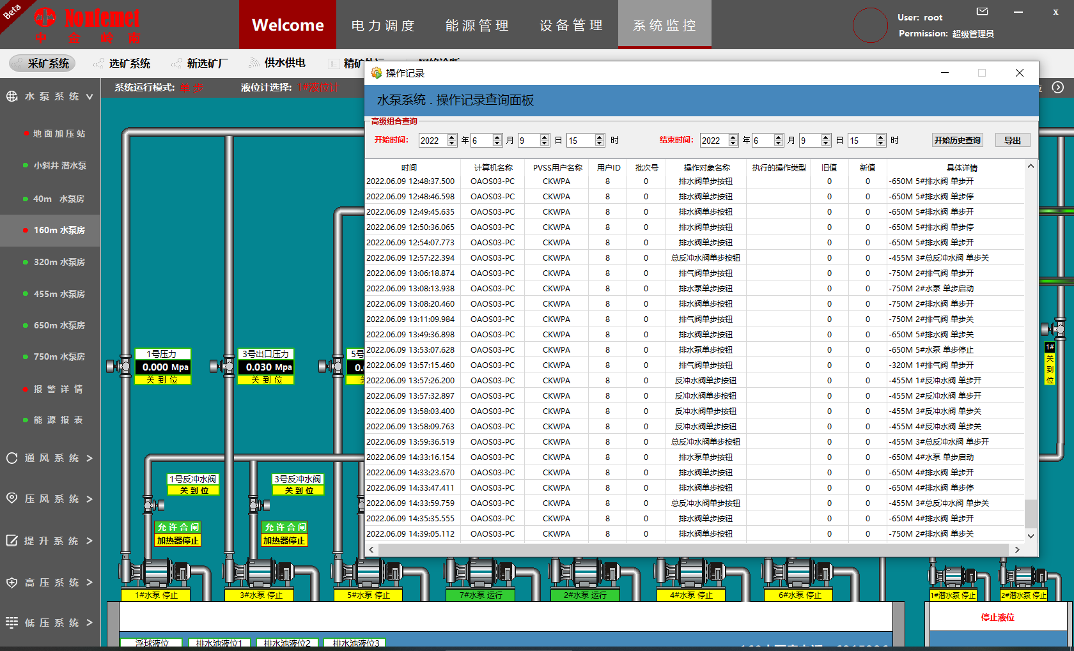The height and width of the screenshot is (651, 1074).
Task: Expand the 水泵系统 sidebar chevron
Action: 89,97
